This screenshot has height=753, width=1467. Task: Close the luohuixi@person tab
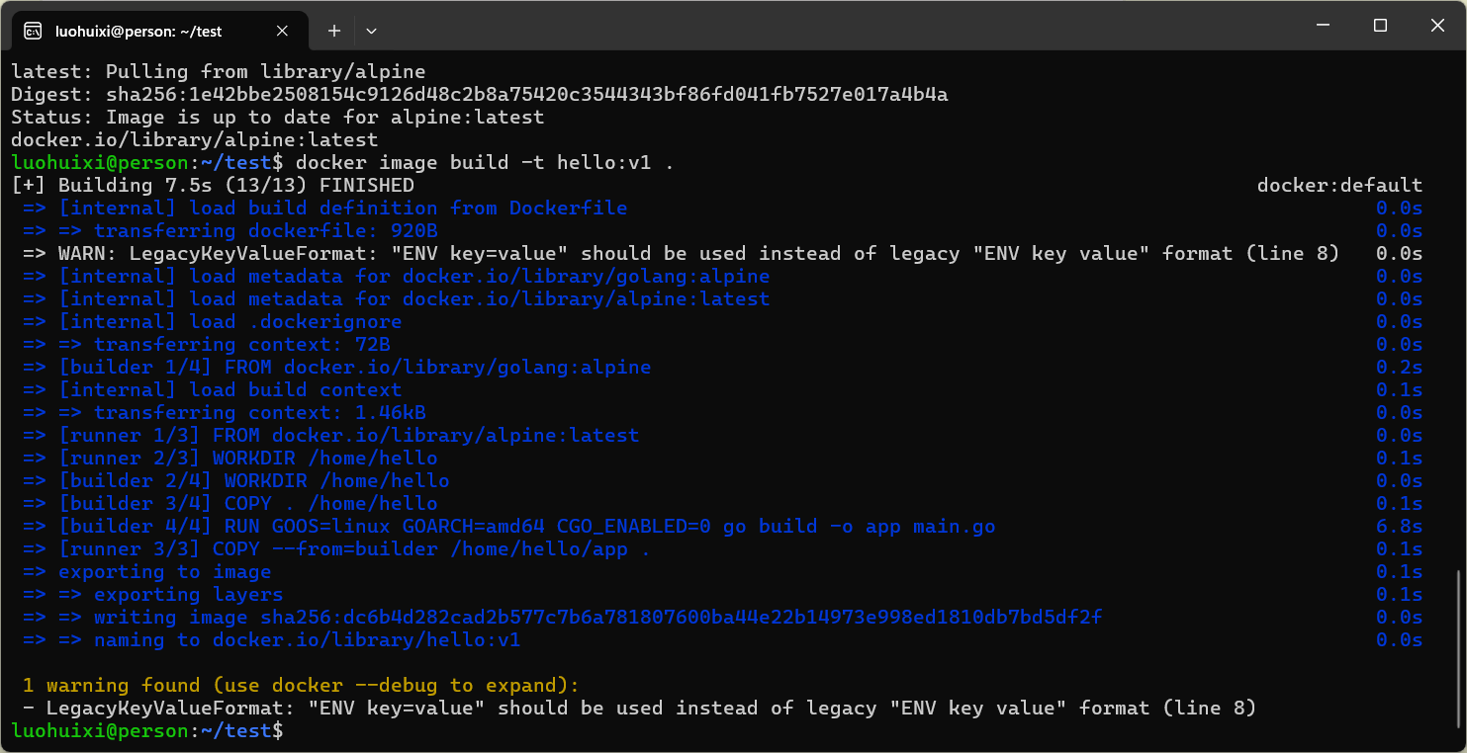282,31
